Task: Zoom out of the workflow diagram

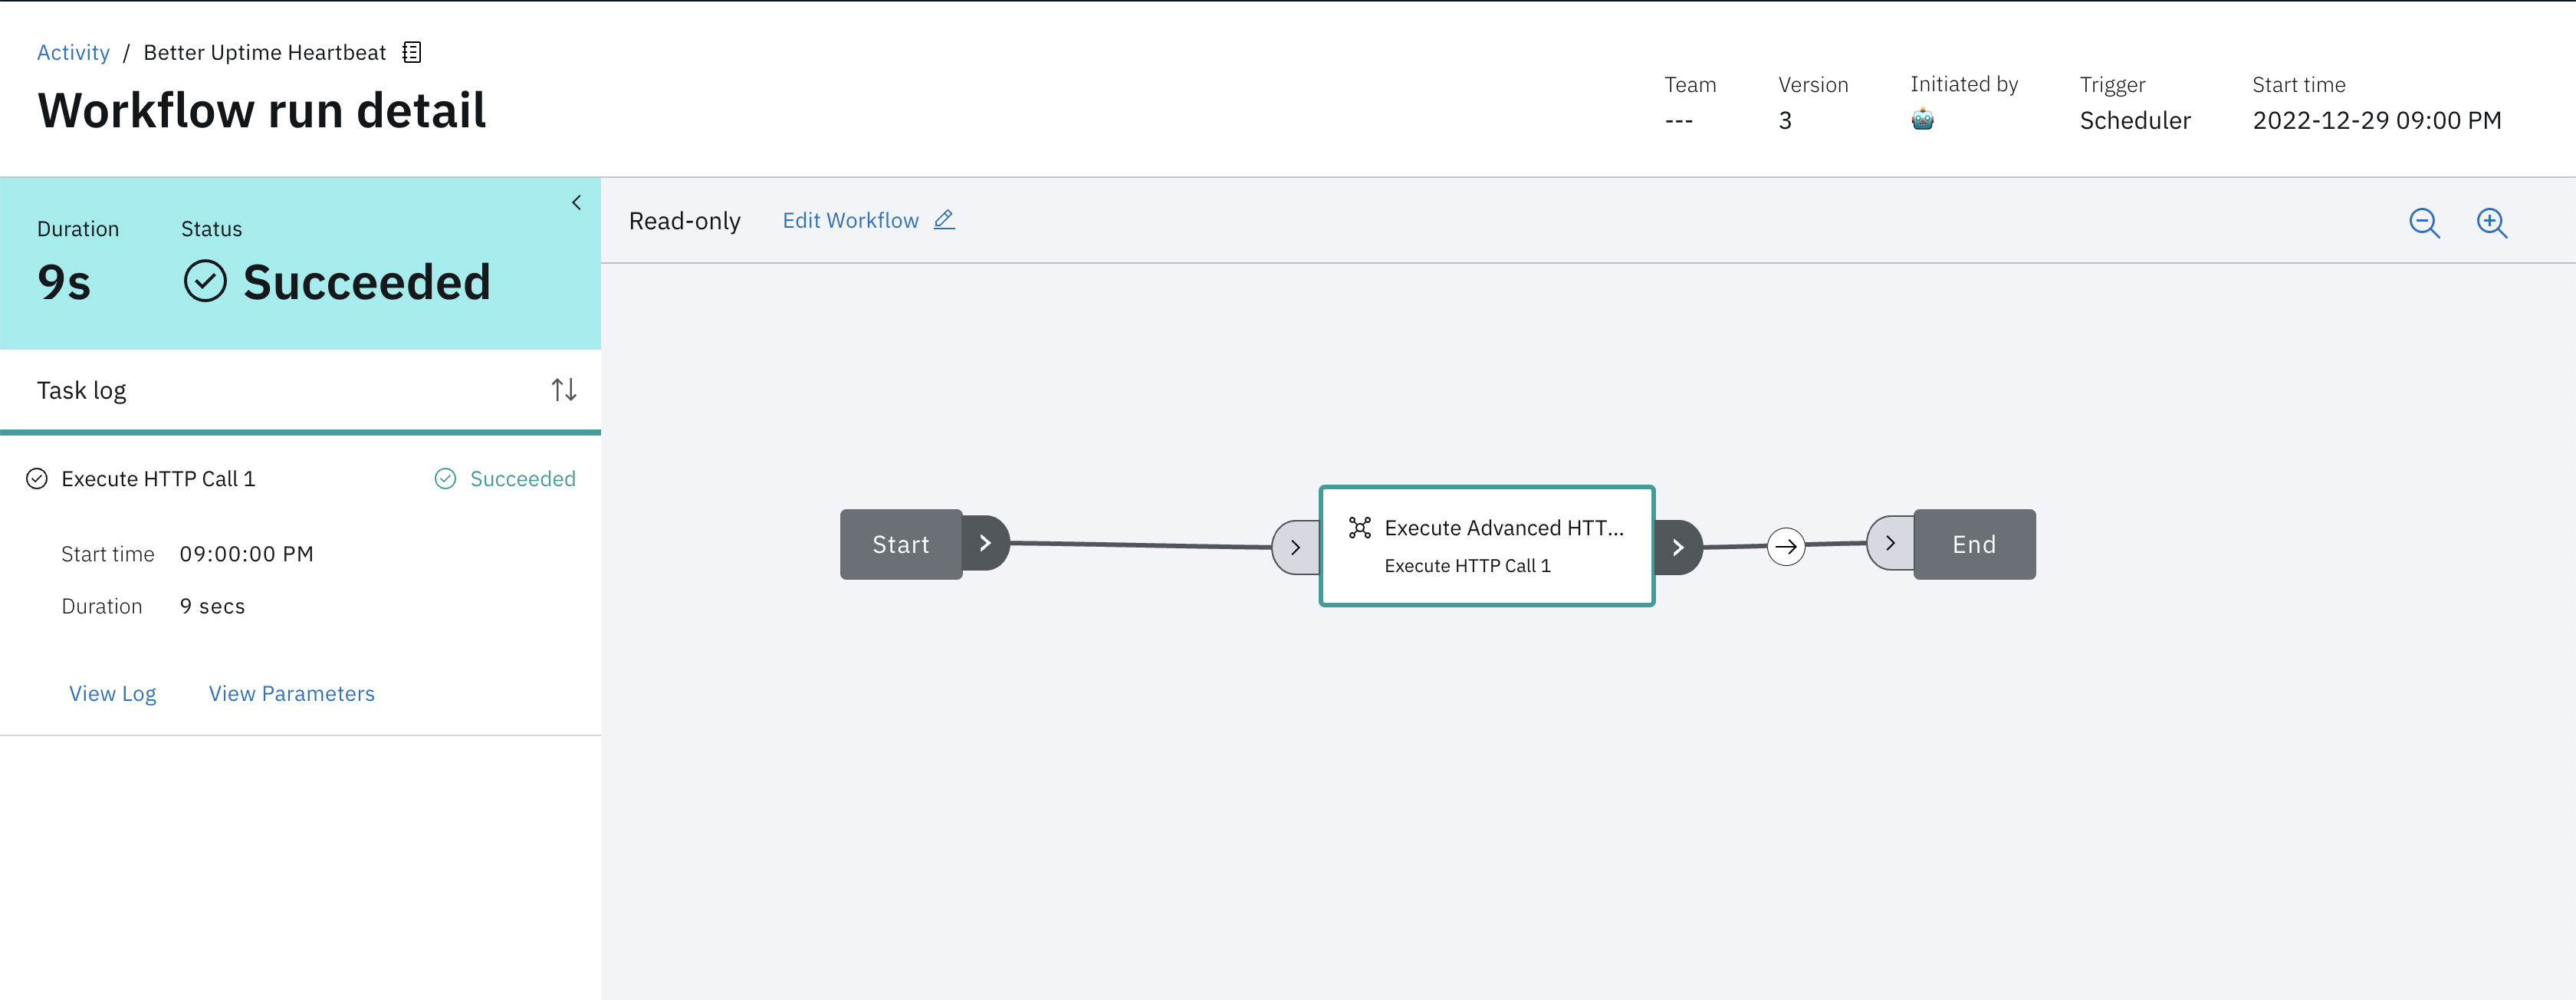Action: [x=2424, y=222]
